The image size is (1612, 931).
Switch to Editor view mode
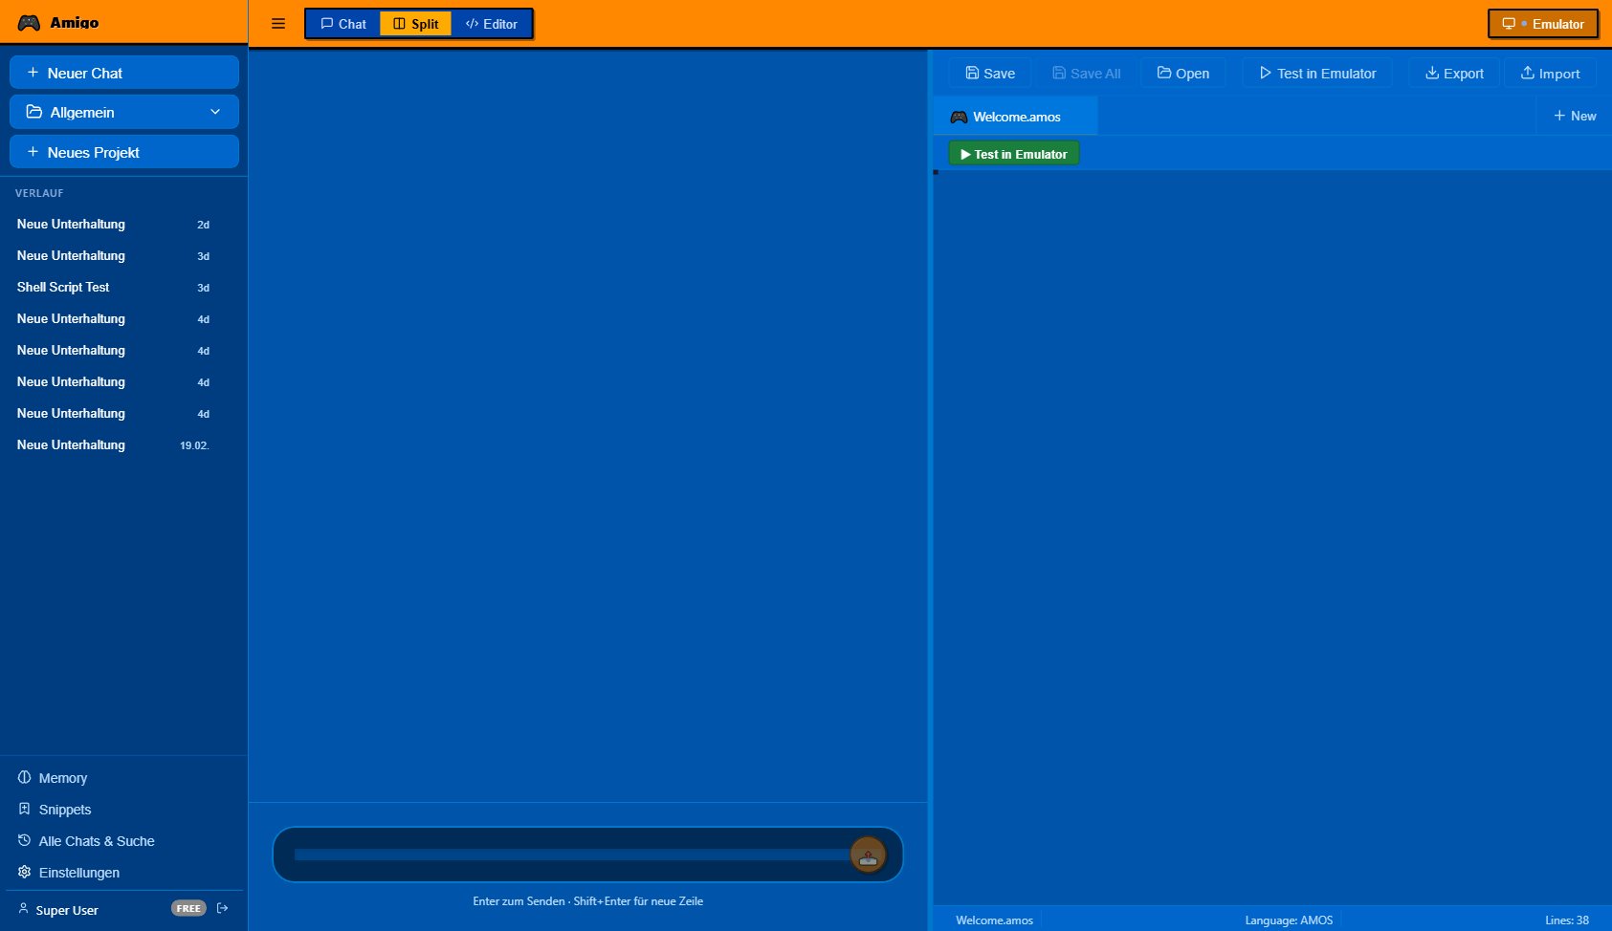point(491,23)
